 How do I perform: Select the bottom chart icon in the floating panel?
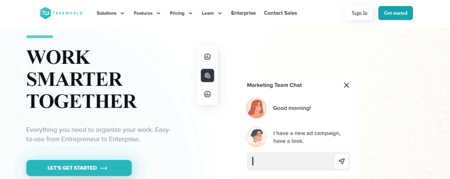pyautogui.click(x=207, y=94)
